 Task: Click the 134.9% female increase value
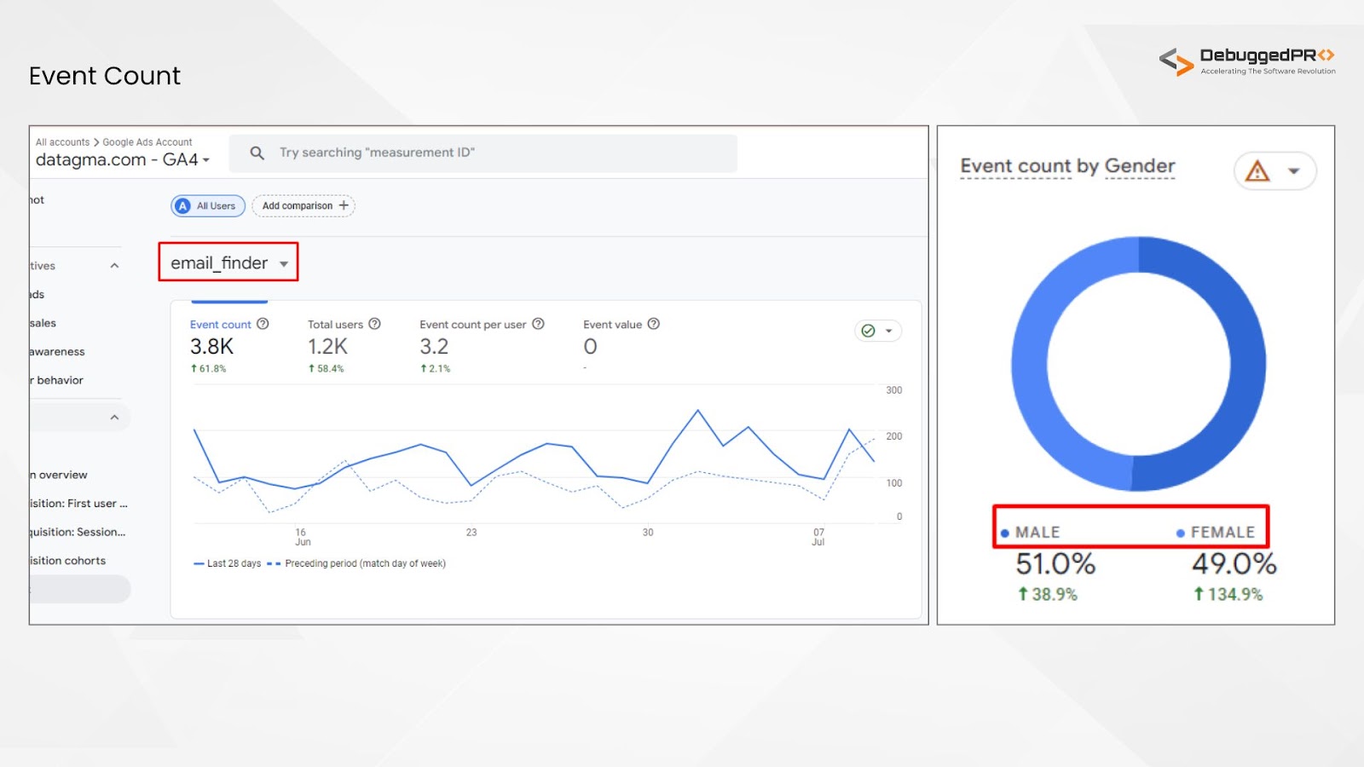point(1228,595)
